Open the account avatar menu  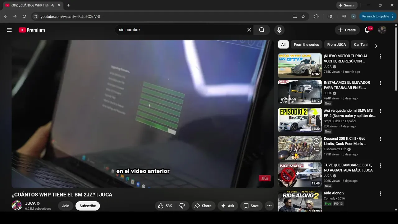pos(382,30)
